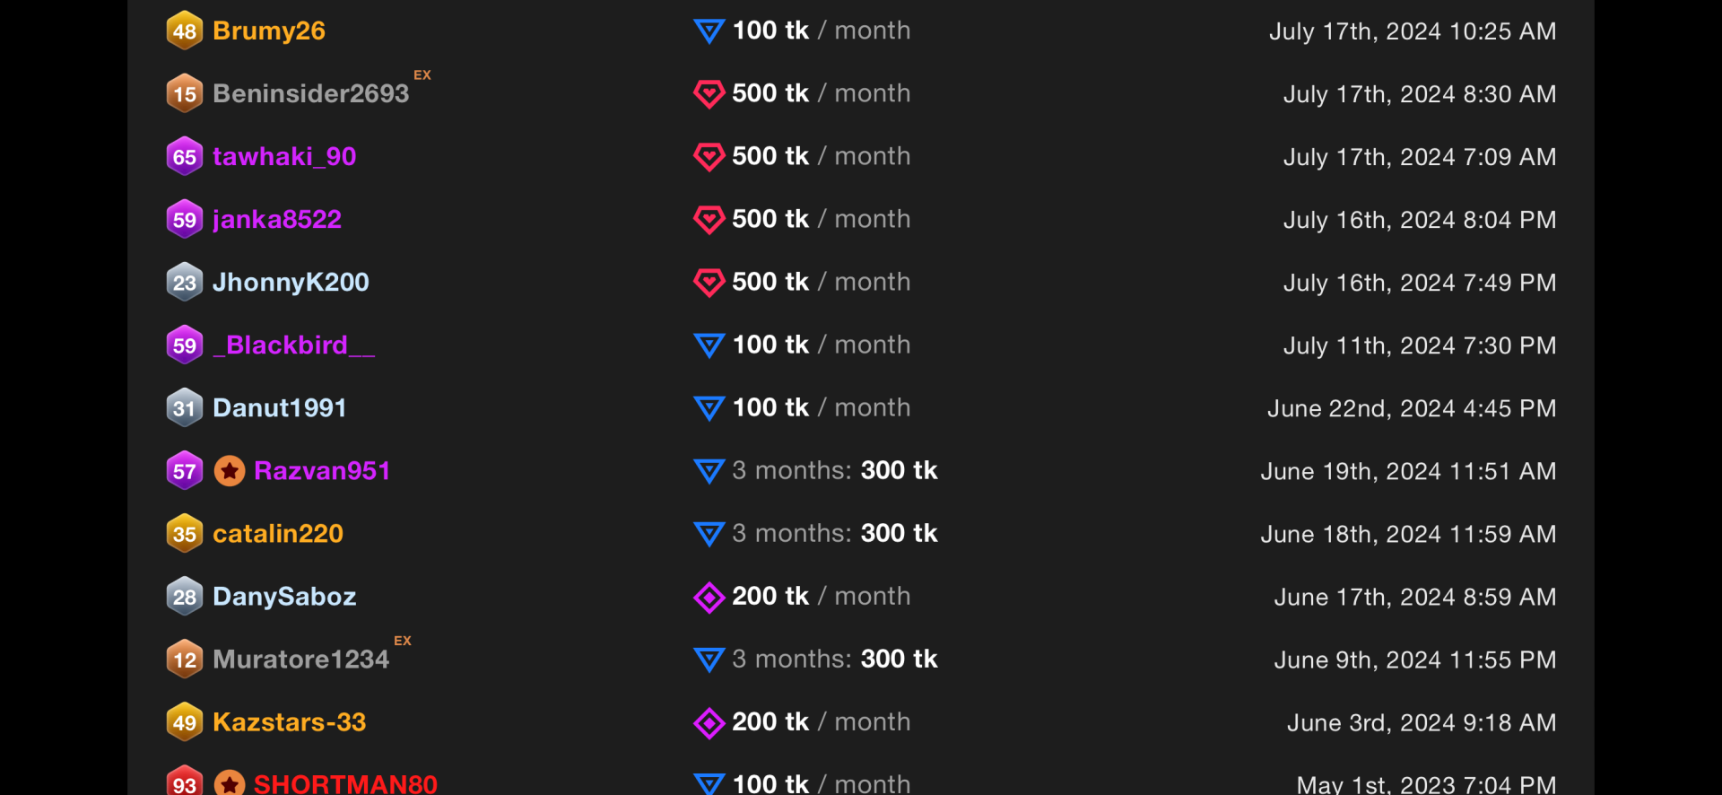Viewport: 1722px width, 795px height.
Task: Click the July 17th, 2024 10:25 AM timestamp
Action: click(1412, 31)
